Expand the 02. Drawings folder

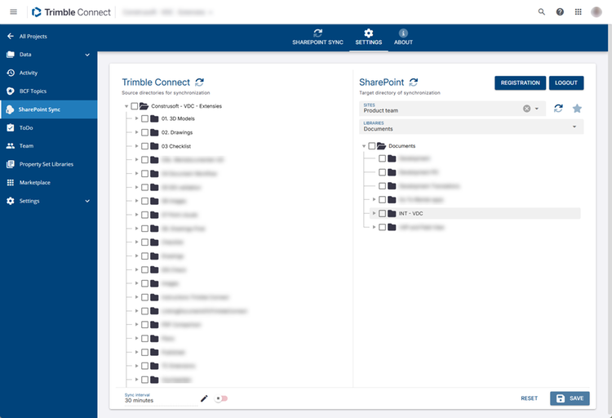point(136,132)
